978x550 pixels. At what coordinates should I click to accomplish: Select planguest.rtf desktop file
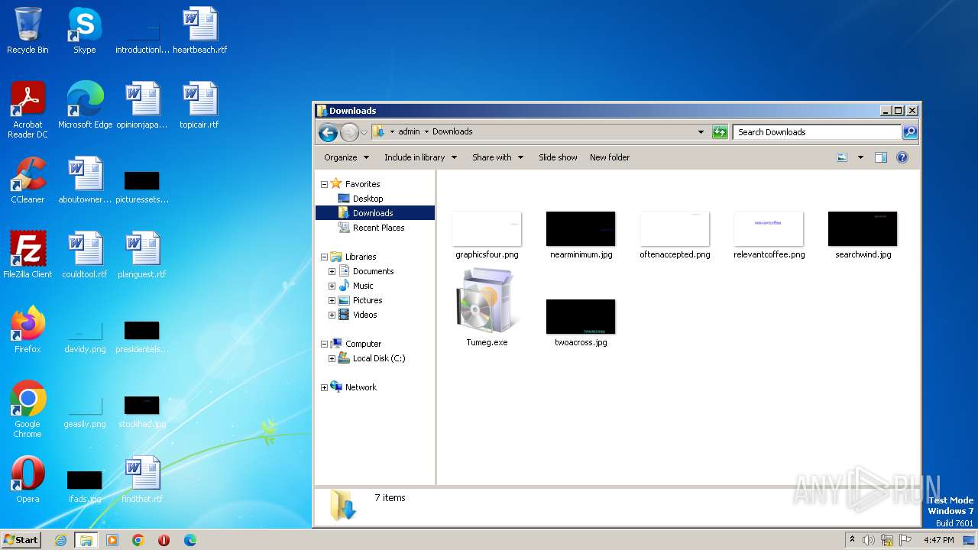point(142,255)
